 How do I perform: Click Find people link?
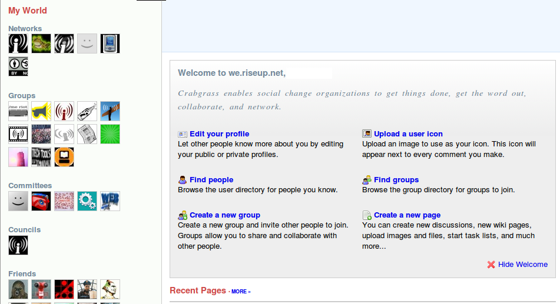(211, 180)
